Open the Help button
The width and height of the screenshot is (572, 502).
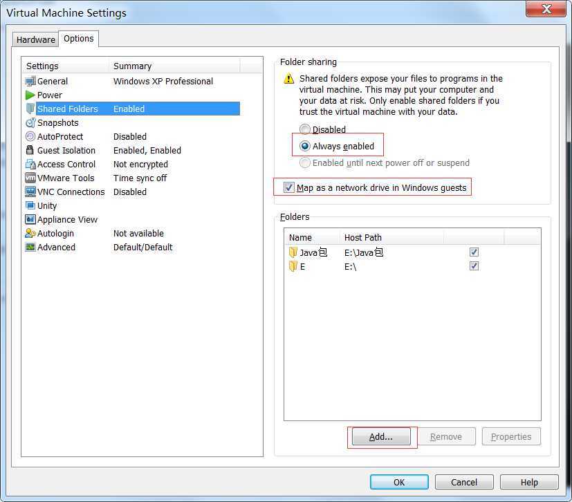pos(529,482)
